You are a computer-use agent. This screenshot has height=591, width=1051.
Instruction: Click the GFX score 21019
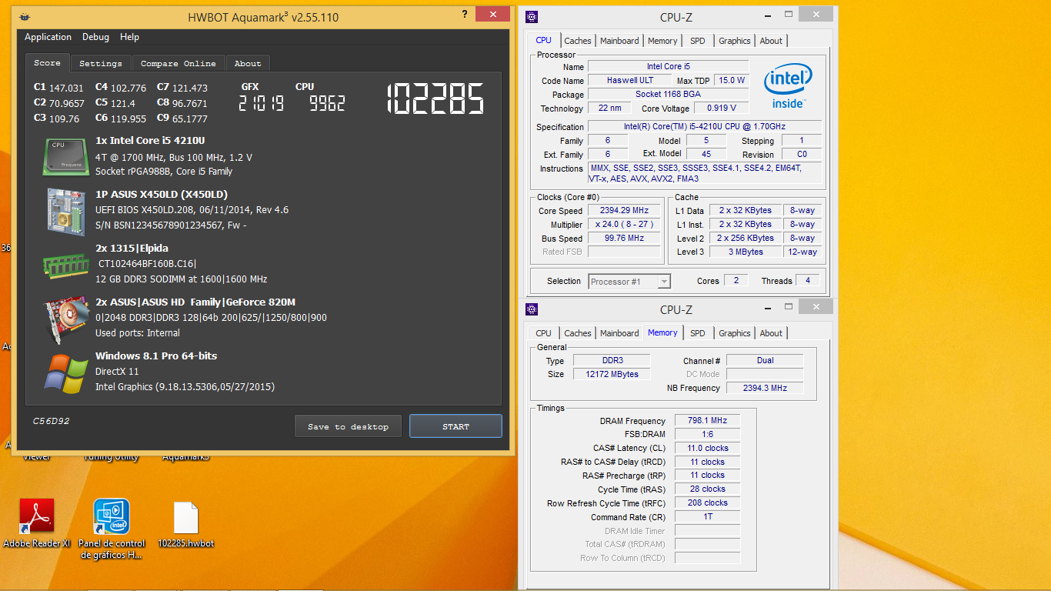[261, 103]
